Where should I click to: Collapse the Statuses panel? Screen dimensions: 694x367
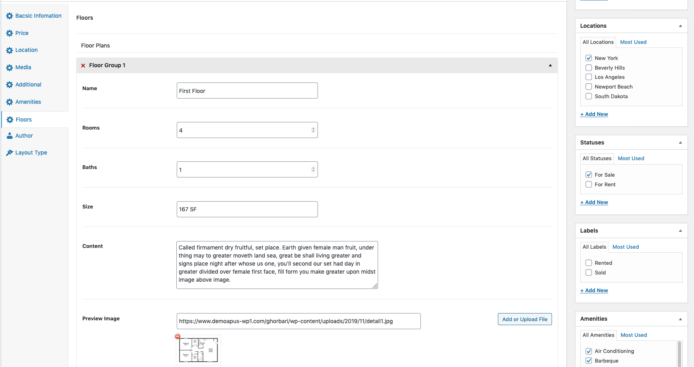680,142
